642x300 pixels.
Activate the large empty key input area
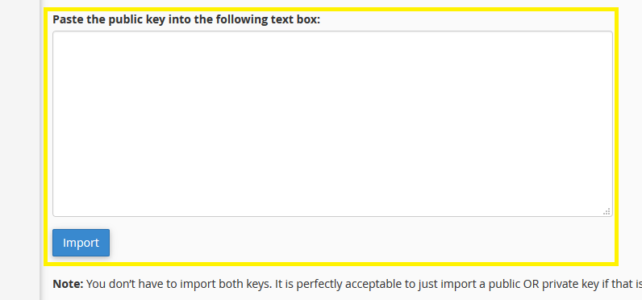coord(332,123)
